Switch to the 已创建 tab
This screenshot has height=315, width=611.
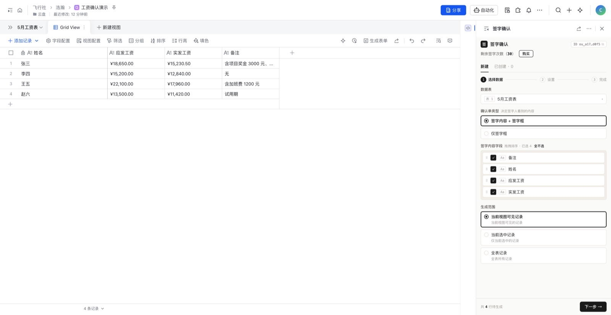pyautogui.click(x=504, y=66)
